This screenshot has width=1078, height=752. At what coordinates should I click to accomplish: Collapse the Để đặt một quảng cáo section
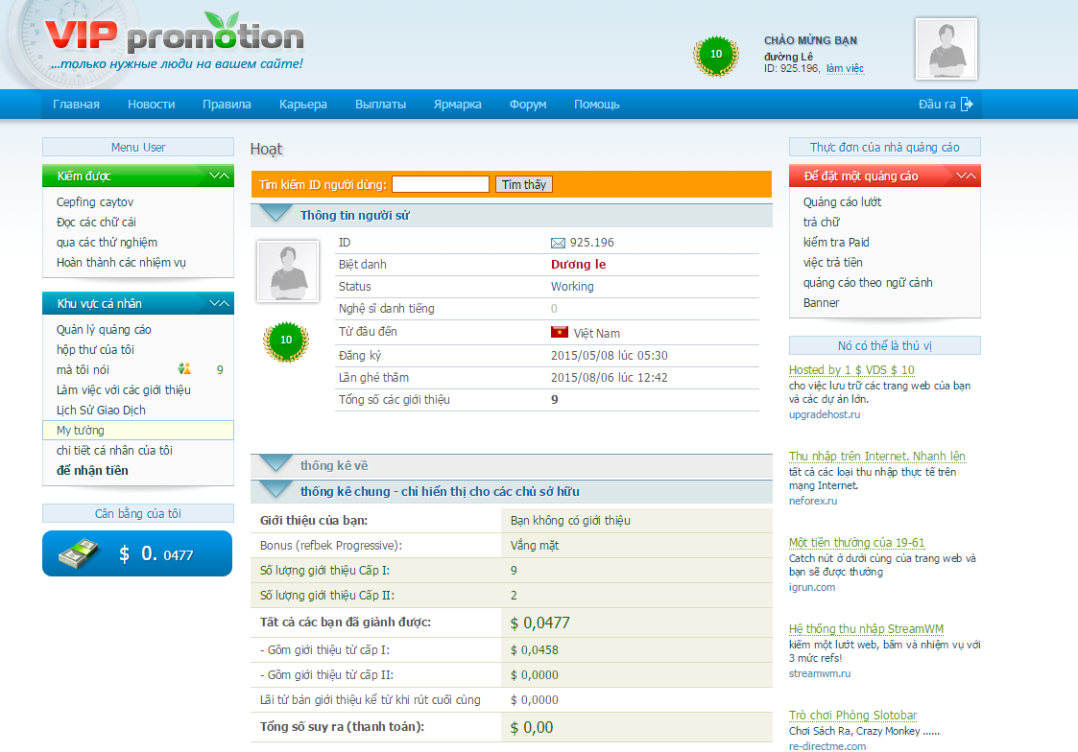966,176
